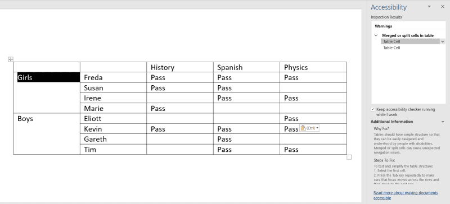The width and height of the screenshot is (450, 204).
Task: Click the History header cell
Action: (180, 67)
